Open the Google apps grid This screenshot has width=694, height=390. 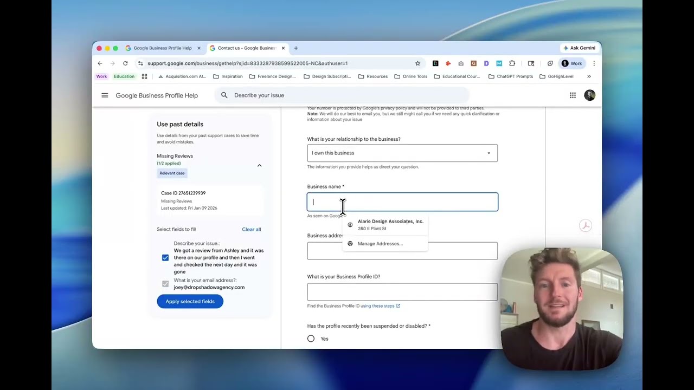573,95
